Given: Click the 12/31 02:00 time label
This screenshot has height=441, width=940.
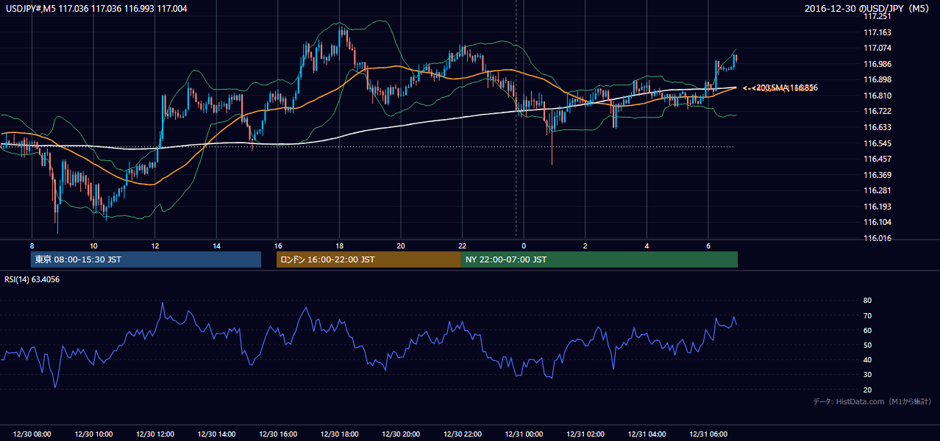Looking at the screenshot, I should pos(585,434).
